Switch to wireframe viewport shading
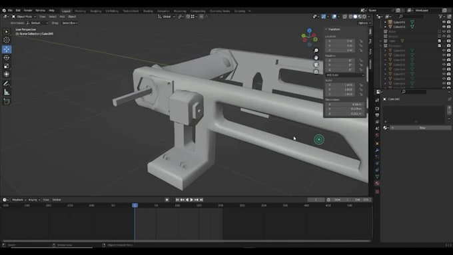453x255 pixels. [350, 17]
